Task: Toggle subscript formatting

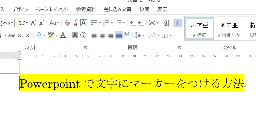Action: [20, 35]
